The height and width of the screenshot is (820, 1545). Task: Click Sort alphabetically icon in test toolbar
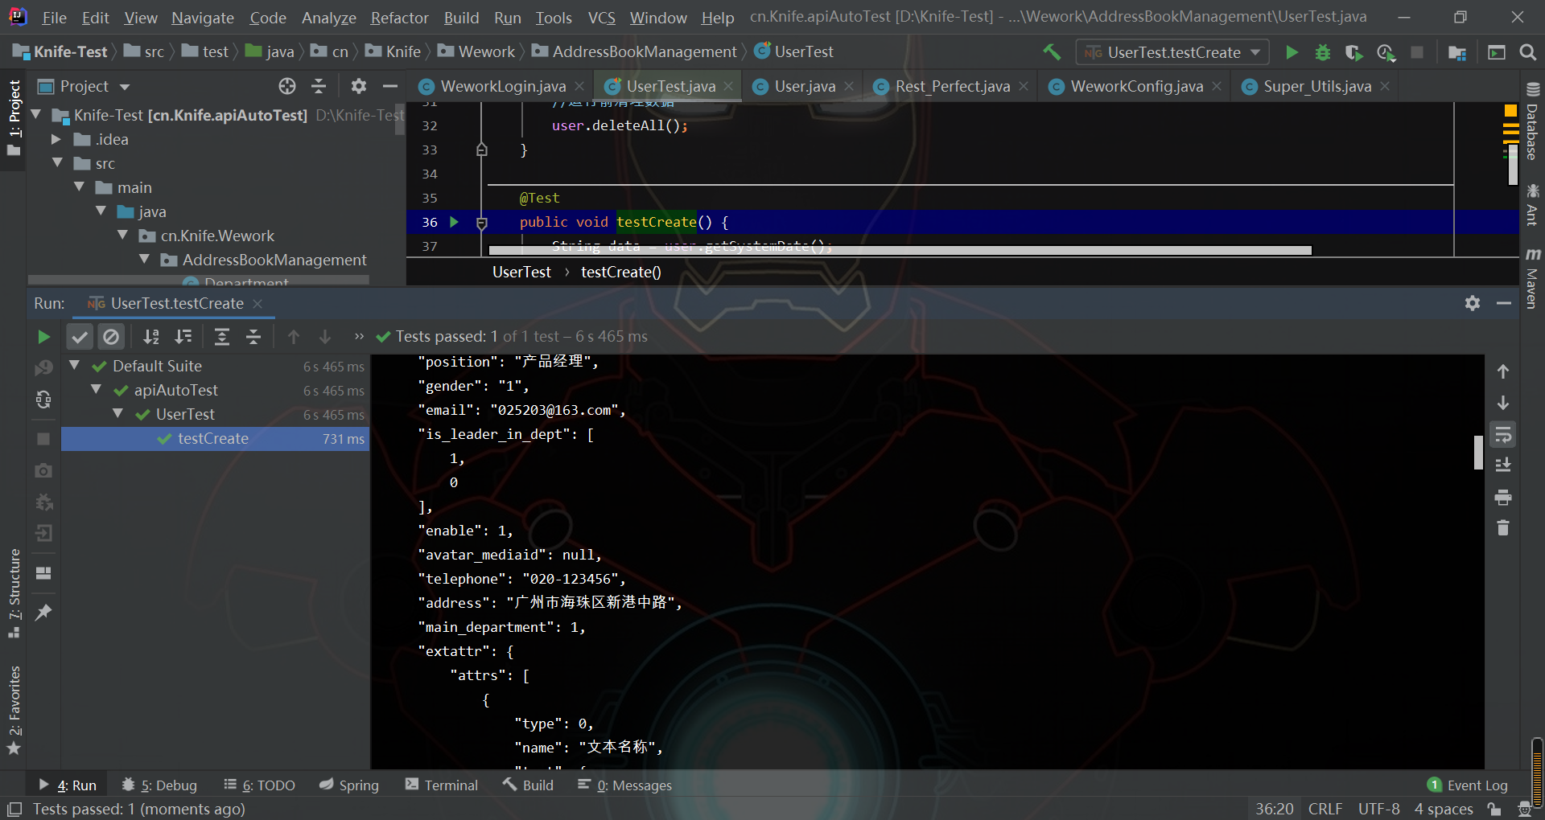150,337
